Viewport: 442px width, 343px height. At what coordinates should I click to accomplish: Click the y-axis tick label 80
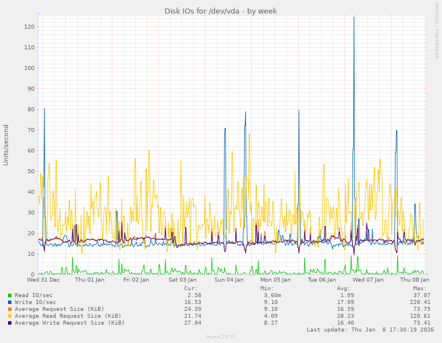pyautogui.click(x=31, y=110)
